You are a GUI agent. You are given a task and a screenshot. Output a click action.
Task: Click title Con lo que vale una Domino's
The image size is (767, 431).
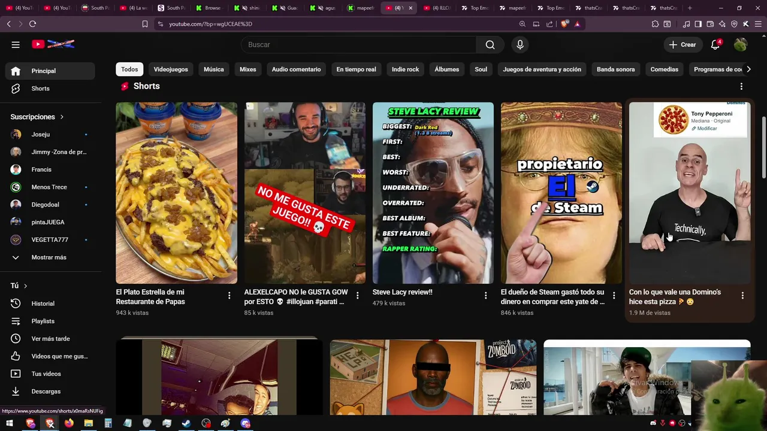tap(675, 297)
